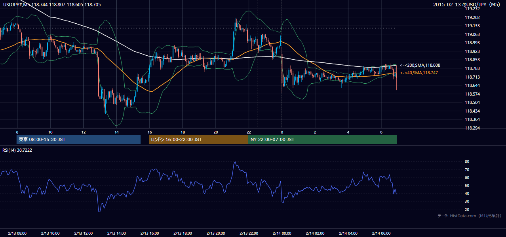Click the 118.923 price axis label
The image size is (506, 237).
tap(472, 51)
